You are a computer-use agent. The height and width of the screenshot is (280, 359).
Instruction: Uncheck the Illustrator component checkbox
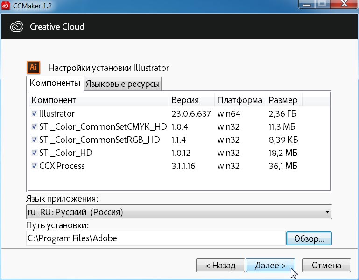[35, 113]
